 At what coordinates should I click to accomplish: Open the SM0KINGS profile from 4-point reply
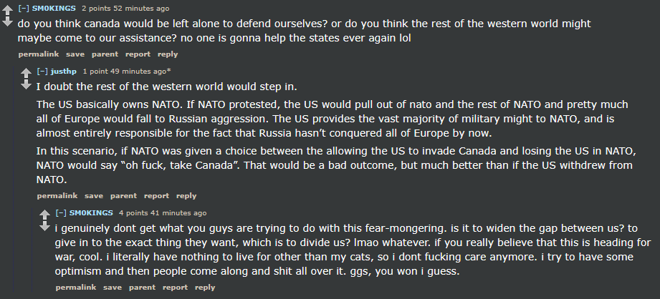[x=91, y=213]
